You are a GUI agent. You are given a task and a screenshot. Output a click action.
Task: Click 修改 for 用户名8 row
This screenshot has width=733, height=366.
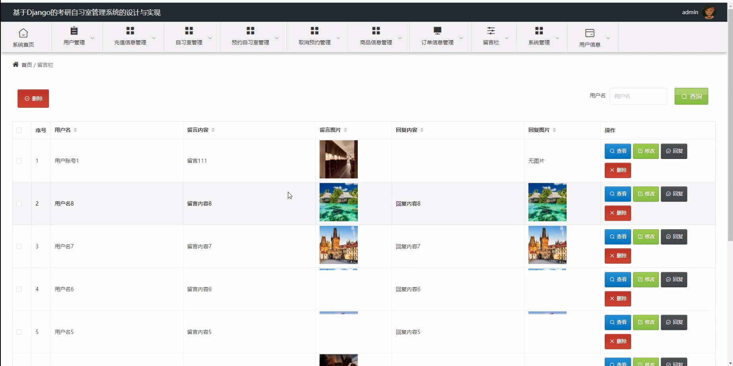coord(646,194)
